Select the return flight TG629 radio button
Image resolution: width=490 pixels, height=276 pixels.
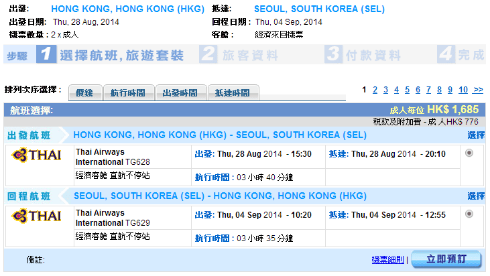coord(469,214)
